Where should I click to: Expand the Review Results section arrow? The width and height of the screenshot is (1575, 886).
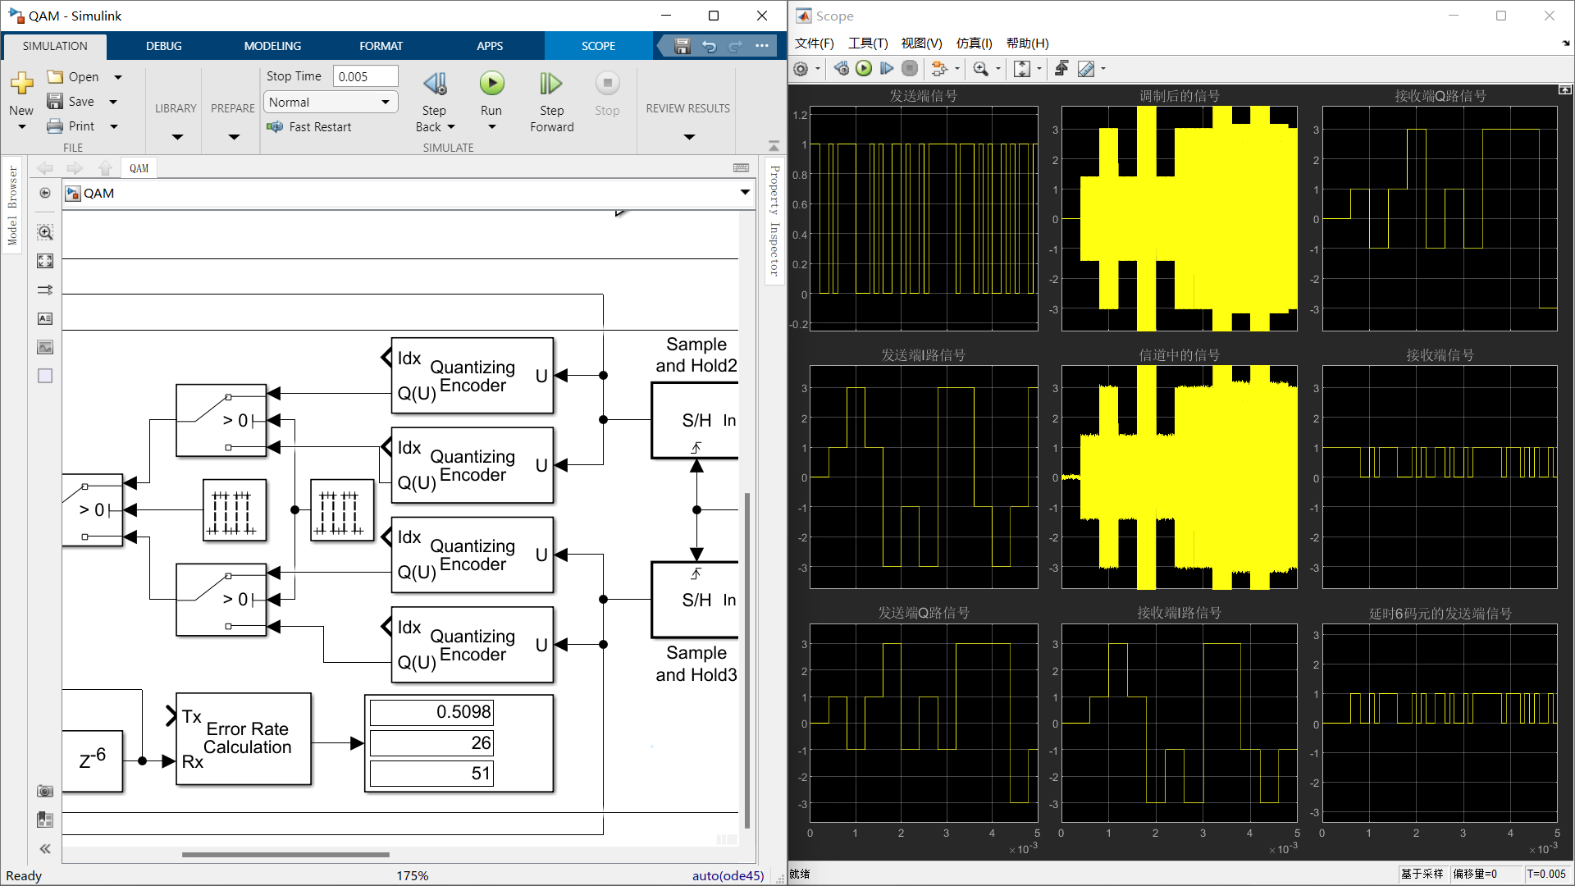click(x=689, y=137)
